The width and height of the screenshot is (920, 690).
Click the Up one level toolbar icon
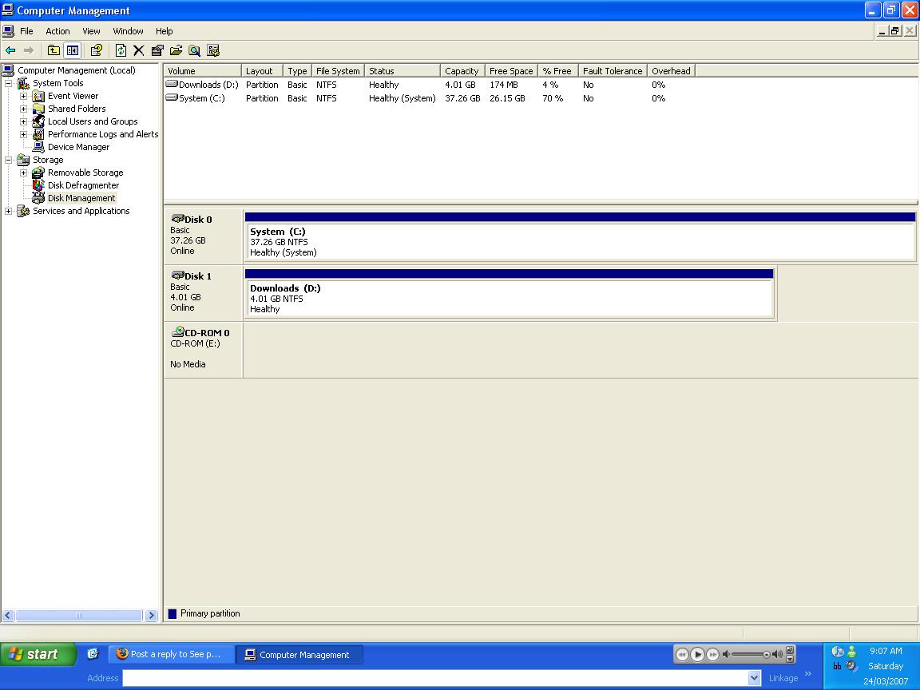[54, 50]
